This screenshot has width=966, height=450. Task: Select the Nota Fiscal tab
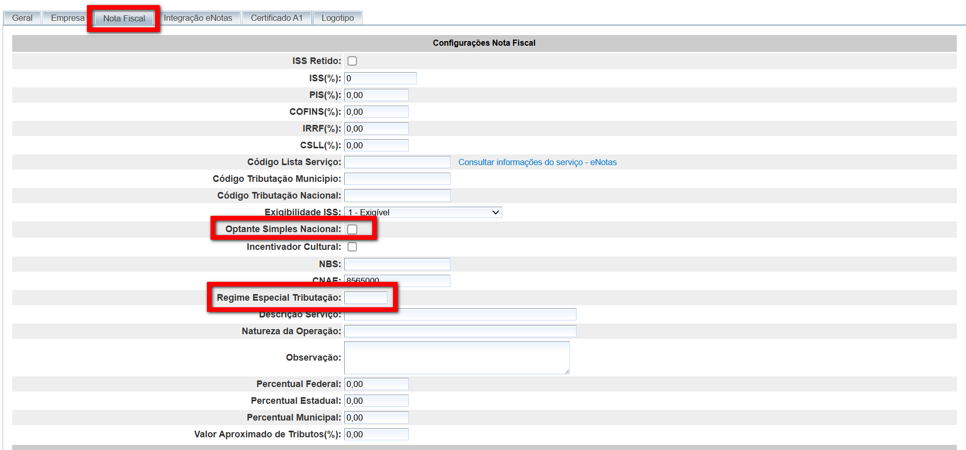(124, 18)
